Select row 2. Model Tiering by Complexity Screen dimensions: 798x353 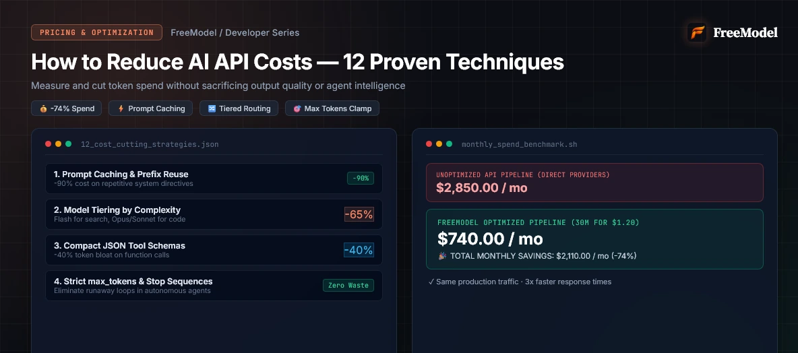point(214,214)
